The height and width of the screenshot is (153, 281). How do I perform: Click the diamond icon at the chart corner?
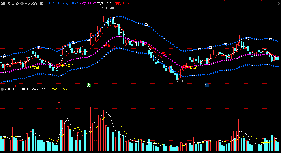[278, 3]
